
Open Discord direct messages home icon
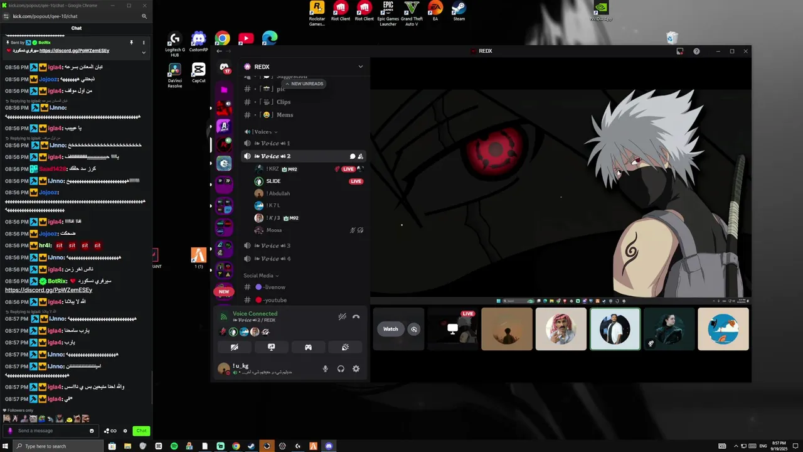click(x=224, y=68)
